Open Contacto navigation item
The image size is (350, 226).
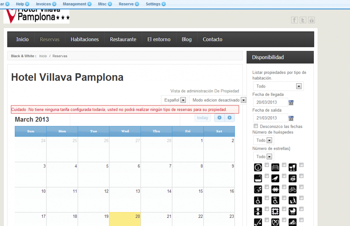point(212,39)
